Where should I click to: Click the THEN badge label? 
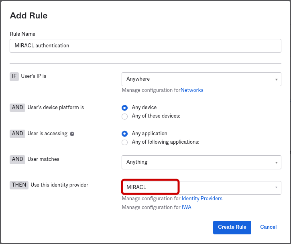pyautogui.click(x=19, y=185)
